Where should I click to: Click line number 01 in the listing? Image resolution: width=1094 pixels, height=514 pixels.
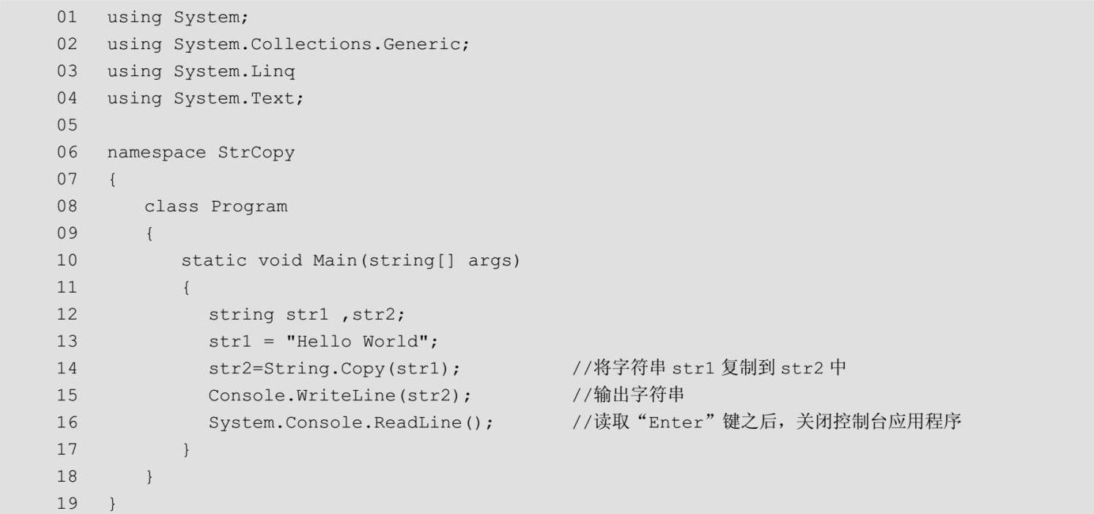[x=67, y=17]
